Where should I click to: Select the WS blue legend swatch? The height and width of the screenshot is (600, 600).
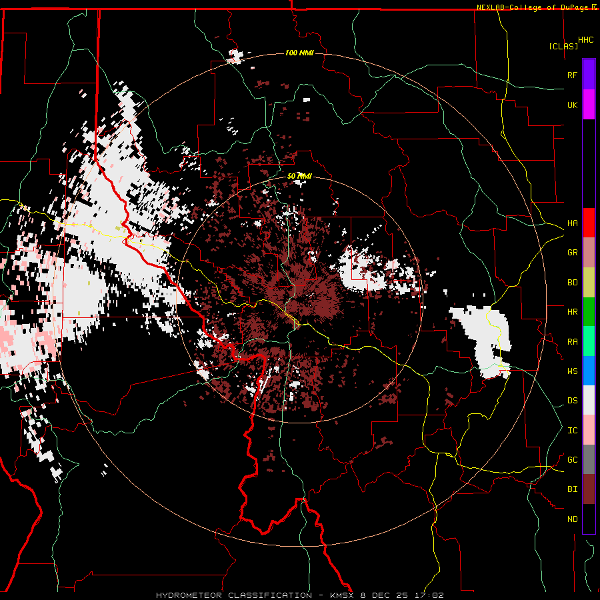click(x=589, y=371)
